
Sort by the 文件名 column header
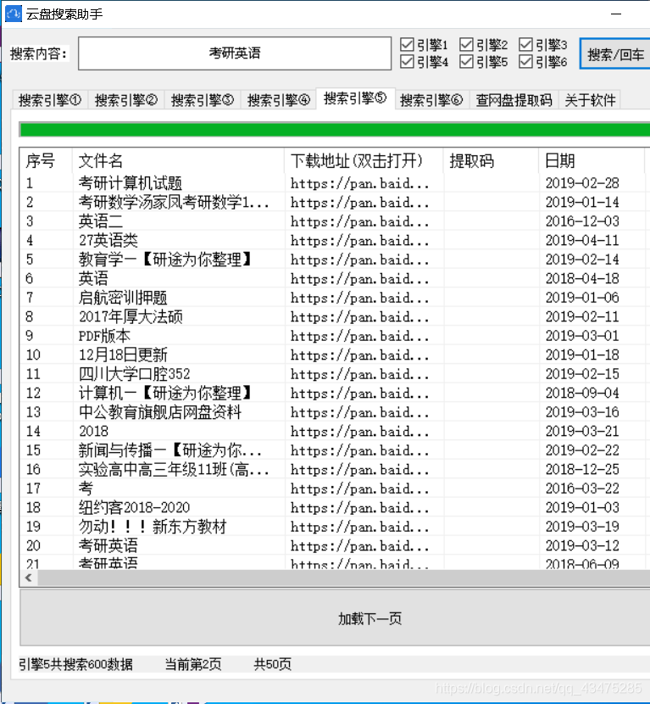[178, 160]
